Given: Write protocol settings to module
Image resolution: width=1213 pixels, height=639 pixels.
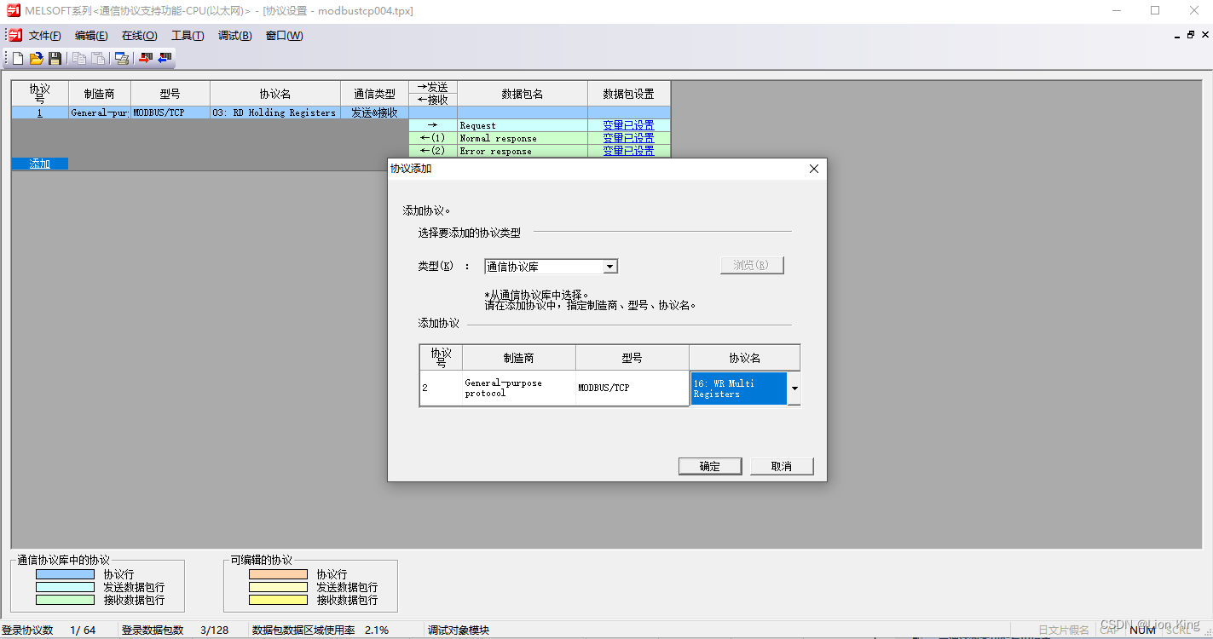Looking at the screenshot, I should pyautogui.click(x=145, y=58).
